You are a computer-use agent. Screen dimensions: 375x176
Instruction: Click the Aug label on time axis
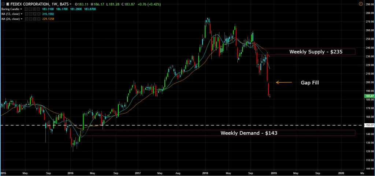pyautogui.click(x=178, y=173)
